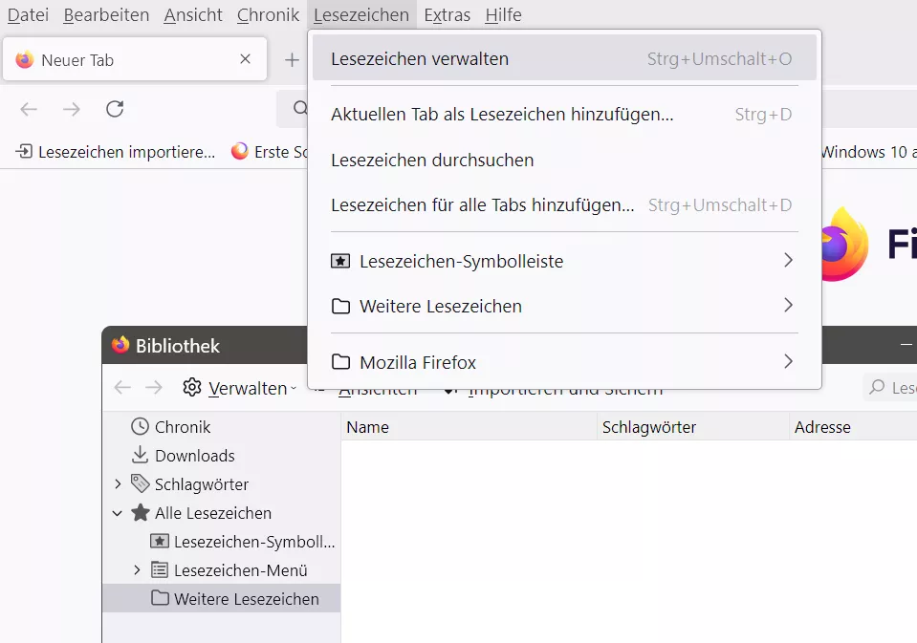Select Downloads in the Bibliothek sidebar
This screenshot has height=643, width=917.
pyautogui.click(x=183, y=456)
